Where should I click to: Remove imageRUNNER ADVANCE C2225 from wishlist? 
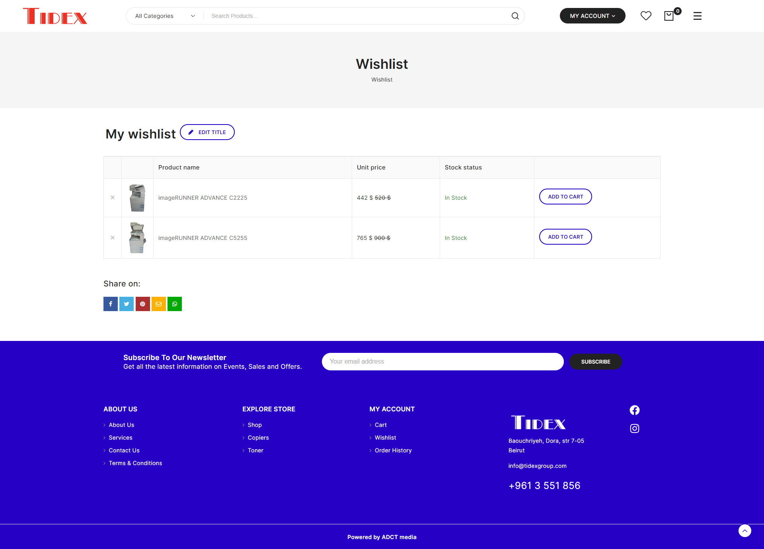tap(113, 198)
